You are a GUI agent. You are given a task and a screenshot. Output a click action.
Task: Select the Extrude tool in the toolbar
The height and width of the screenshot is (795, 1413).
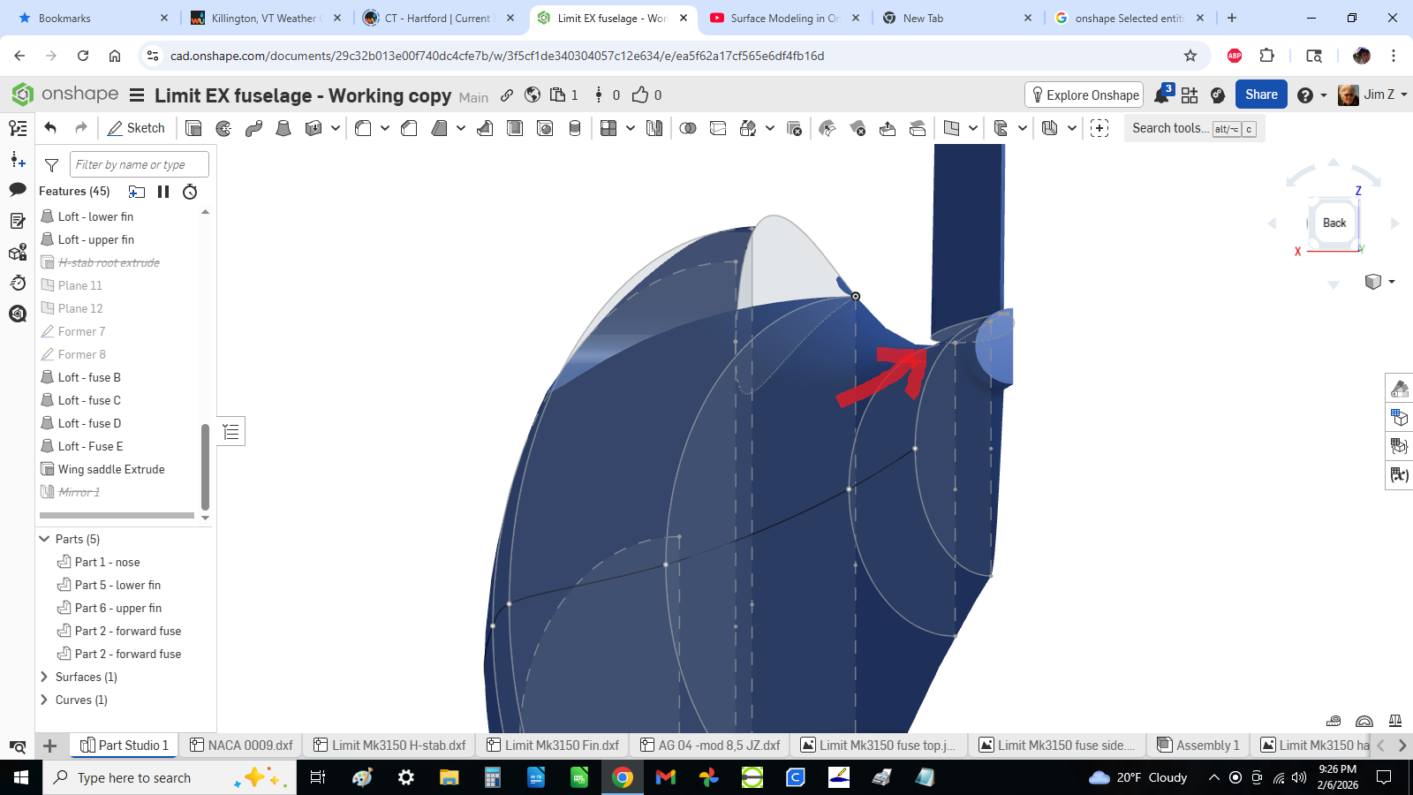coord(193,128)
